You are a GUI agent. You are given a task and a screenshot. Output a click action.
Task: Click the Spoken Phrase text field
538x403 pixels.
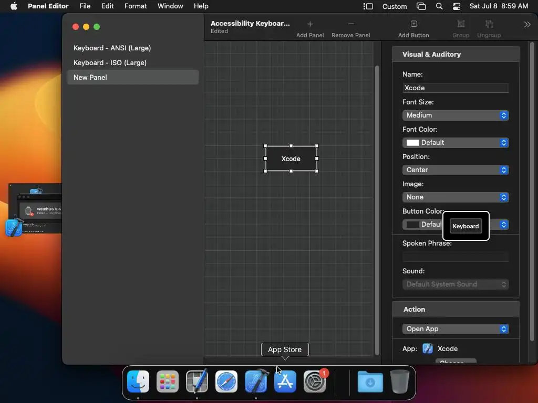coord(456,257)
